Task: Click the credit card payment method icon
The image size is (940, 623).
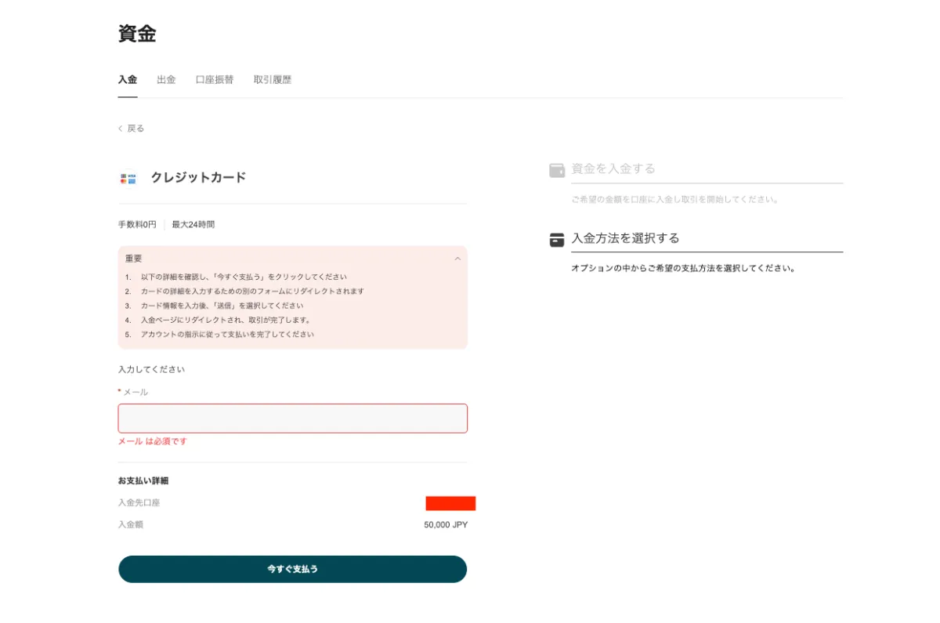Action: coord(126,178)
